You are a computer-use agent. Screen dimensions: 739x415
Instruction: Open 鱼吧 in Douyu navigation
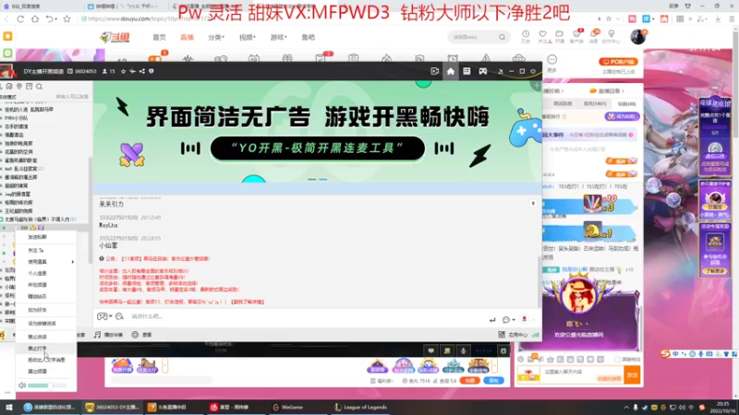pos(309,37)
